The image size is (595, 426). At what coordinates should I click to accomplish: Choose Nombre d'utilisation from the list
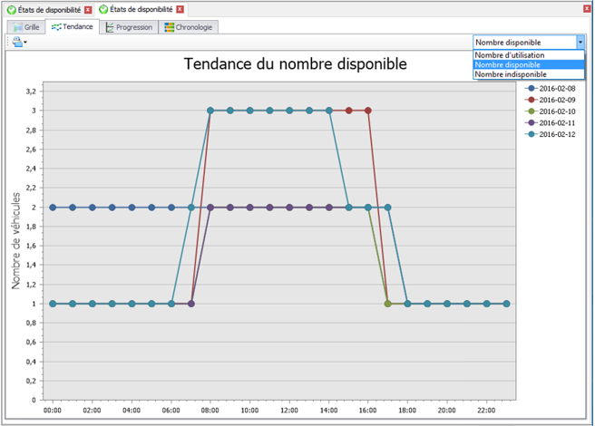point(509,55)
